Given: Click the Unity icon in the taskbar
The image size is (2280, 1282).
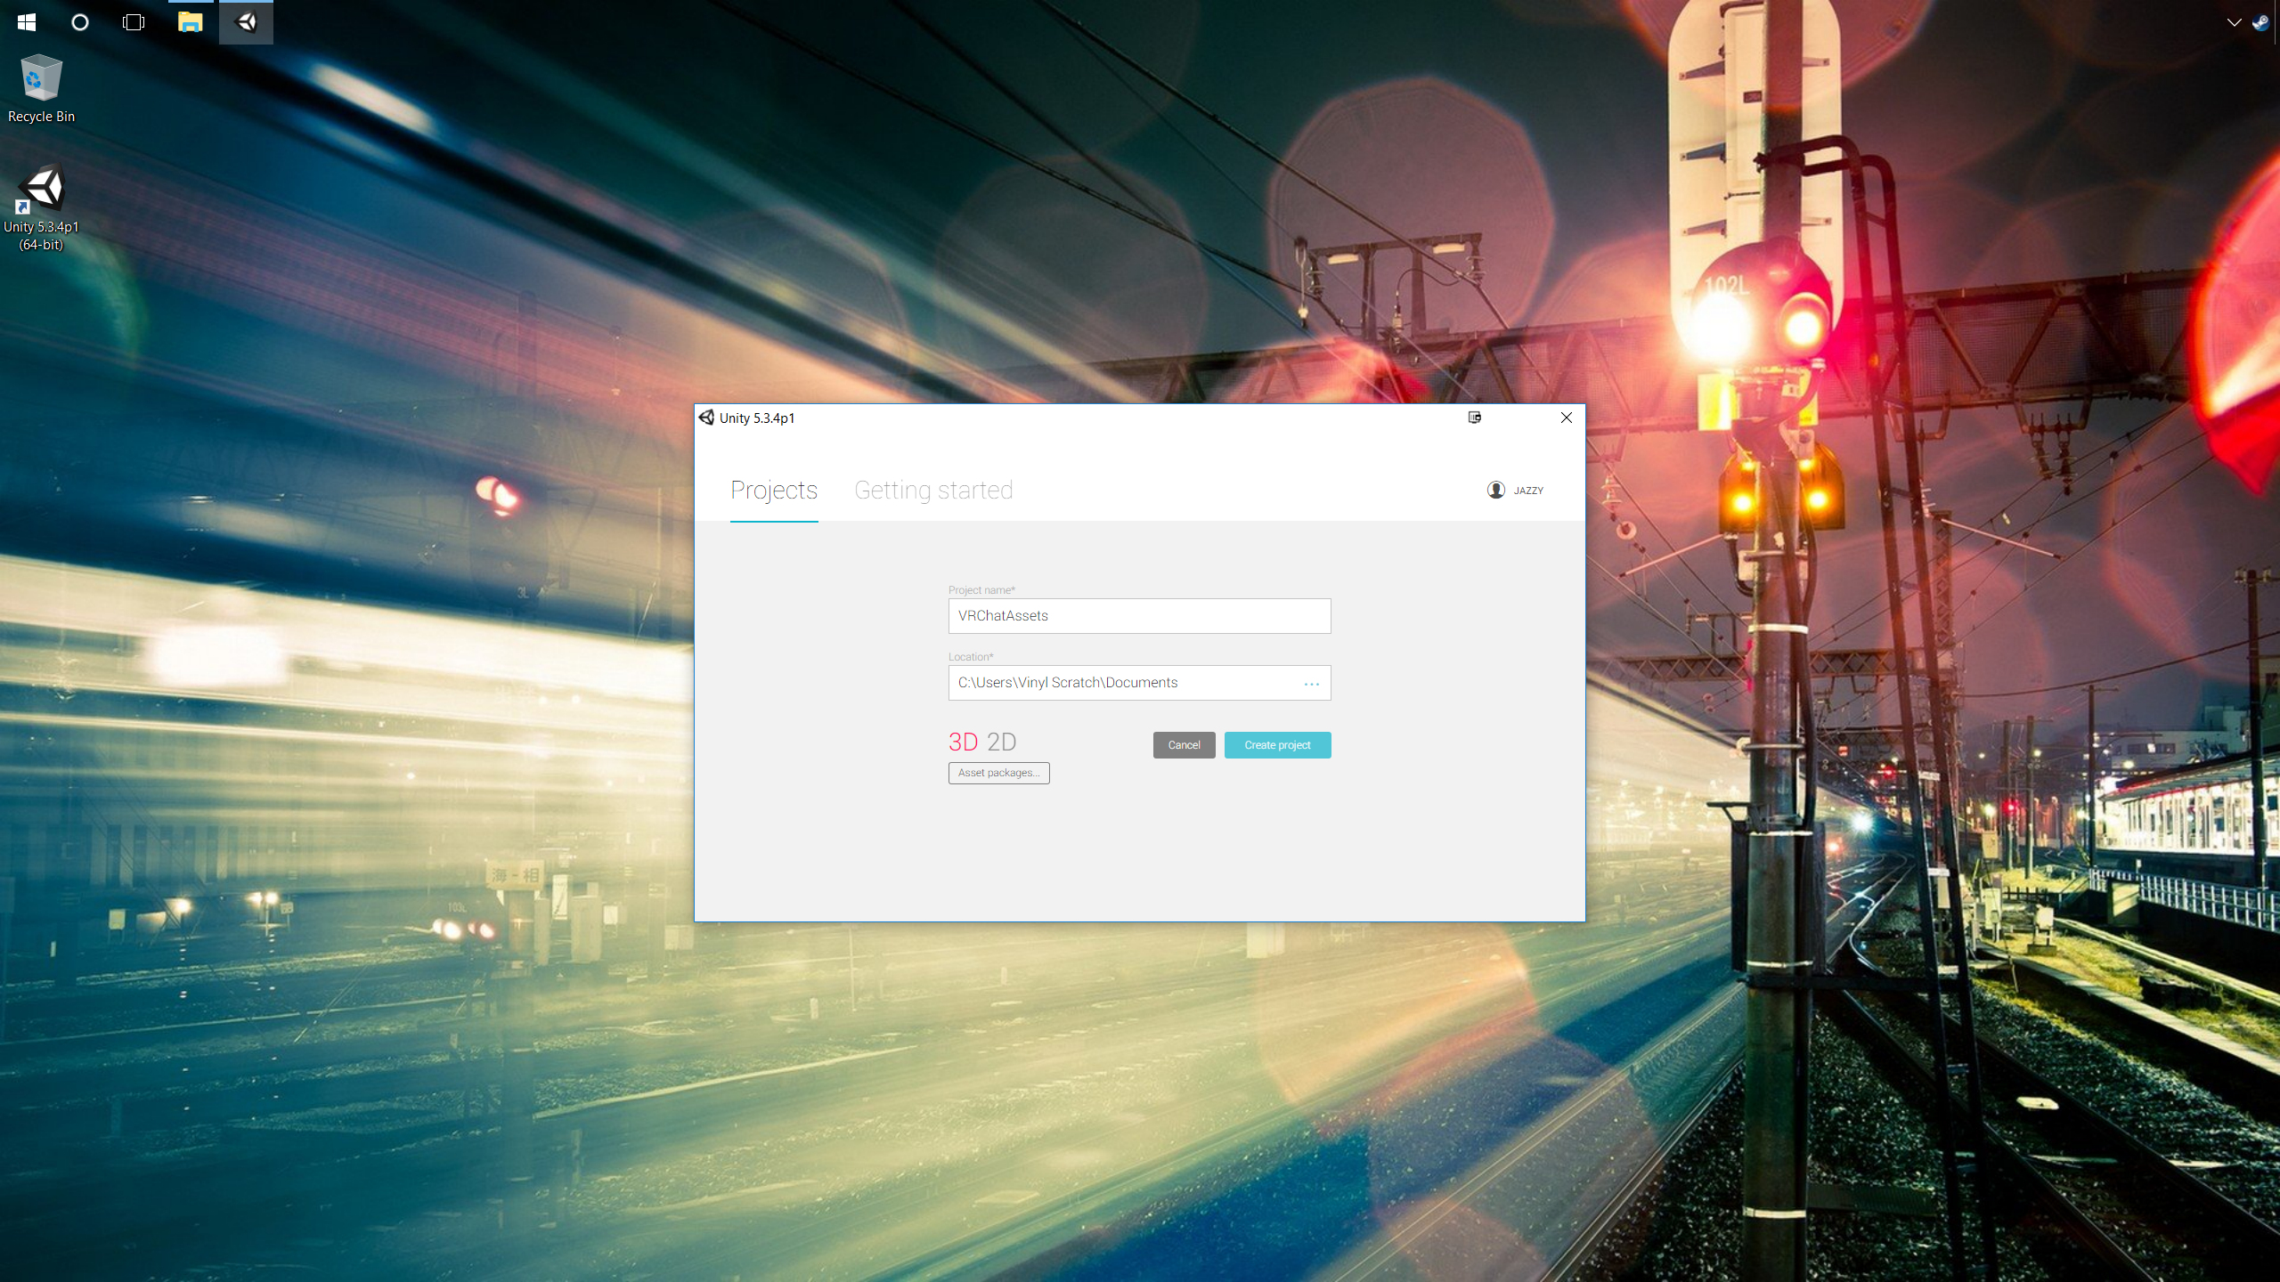Looking at the screenshot, I should (x=247, y=22).
